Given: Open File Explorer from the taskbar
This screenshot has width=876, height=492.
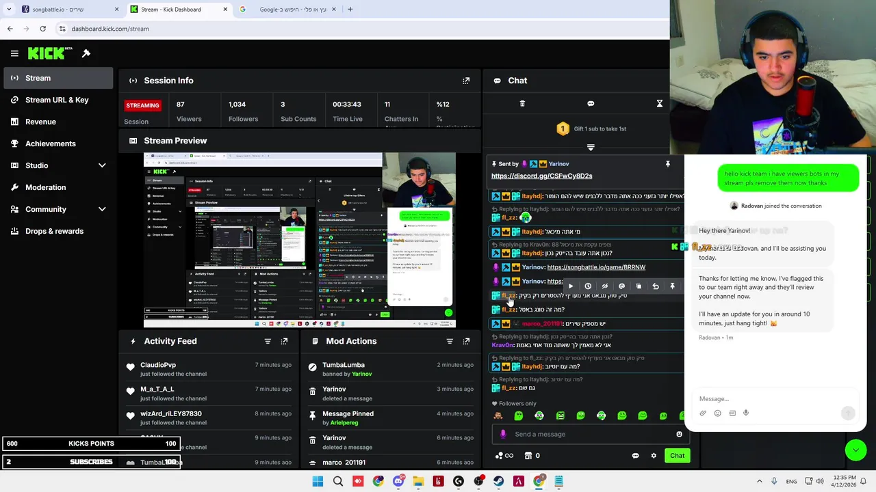Looking at the screenshot, I should 418,482.
